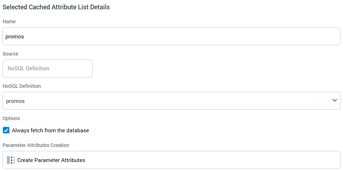This screenshot has height=171, width=343.
Task: Click the 'Create Parameter Attributes' button text
Action: click(51, 160)
